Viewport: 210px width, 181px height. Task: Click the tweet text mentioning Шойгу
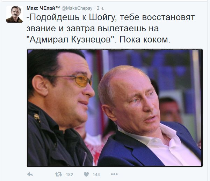pos(110,29)
